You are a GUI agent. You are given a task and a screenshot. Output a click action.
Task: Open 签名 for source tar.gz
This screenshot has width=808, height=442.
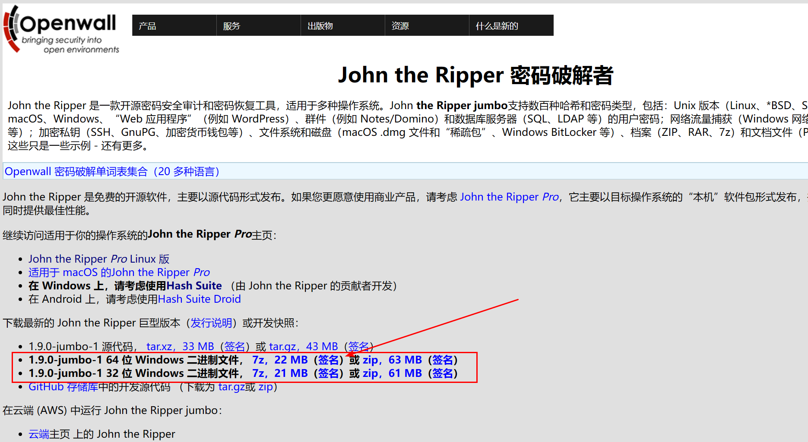(x=358, y=346)
